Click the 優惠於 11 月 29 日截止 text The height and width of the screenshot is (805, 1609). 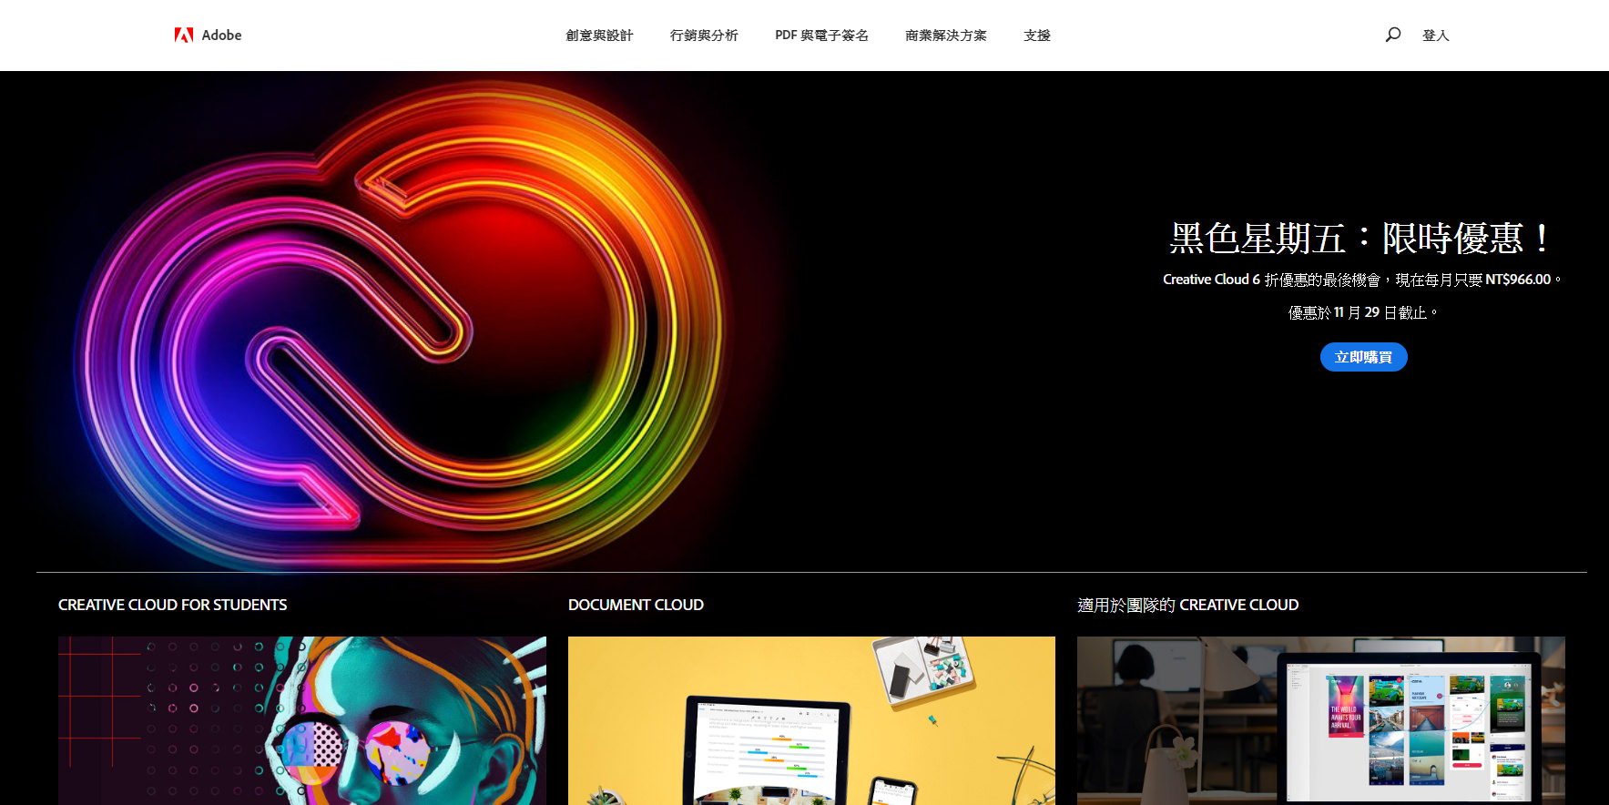pyautogui.click(x=1362, y=312)
